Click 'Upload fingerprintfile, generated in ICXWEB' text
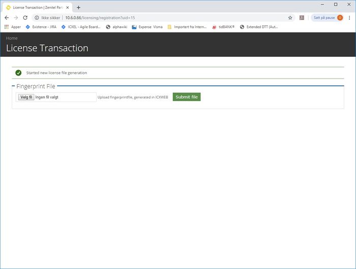 point(133,97)
